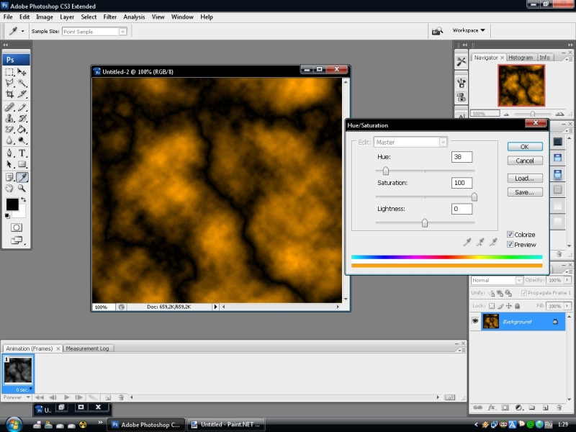Select the Clone Stamp tool
Screen dimensions: 576x432
pos(9,118)
